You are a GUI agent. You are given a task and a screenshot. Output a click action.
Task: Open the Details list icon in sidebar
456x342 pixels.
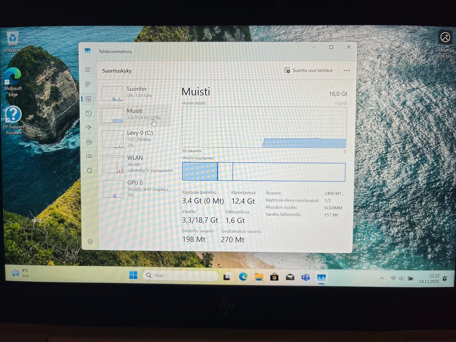click(x=89, y=156)
